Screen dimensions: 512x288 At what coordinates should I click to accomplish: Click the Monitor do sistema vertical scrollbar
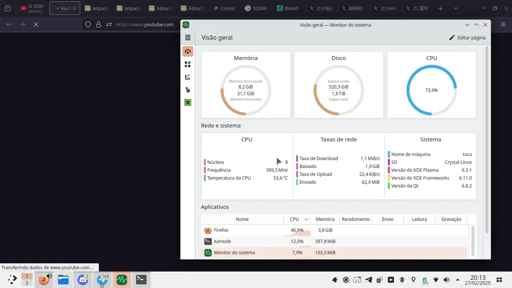click(487, 139)
